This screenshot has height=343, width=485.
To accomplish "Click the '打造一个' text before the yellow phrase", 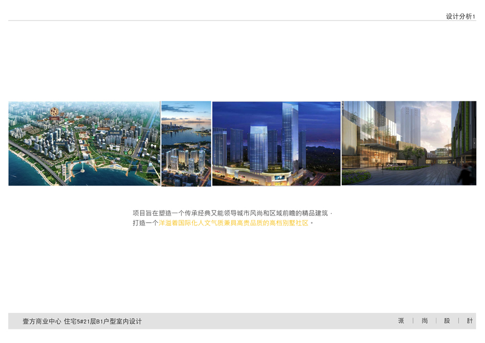I will [x=145, y=223].
